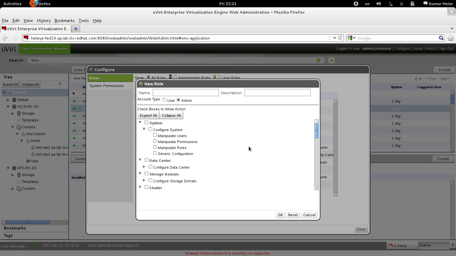
Task: Select System Permissions in Configure
Action: (110, 86)
